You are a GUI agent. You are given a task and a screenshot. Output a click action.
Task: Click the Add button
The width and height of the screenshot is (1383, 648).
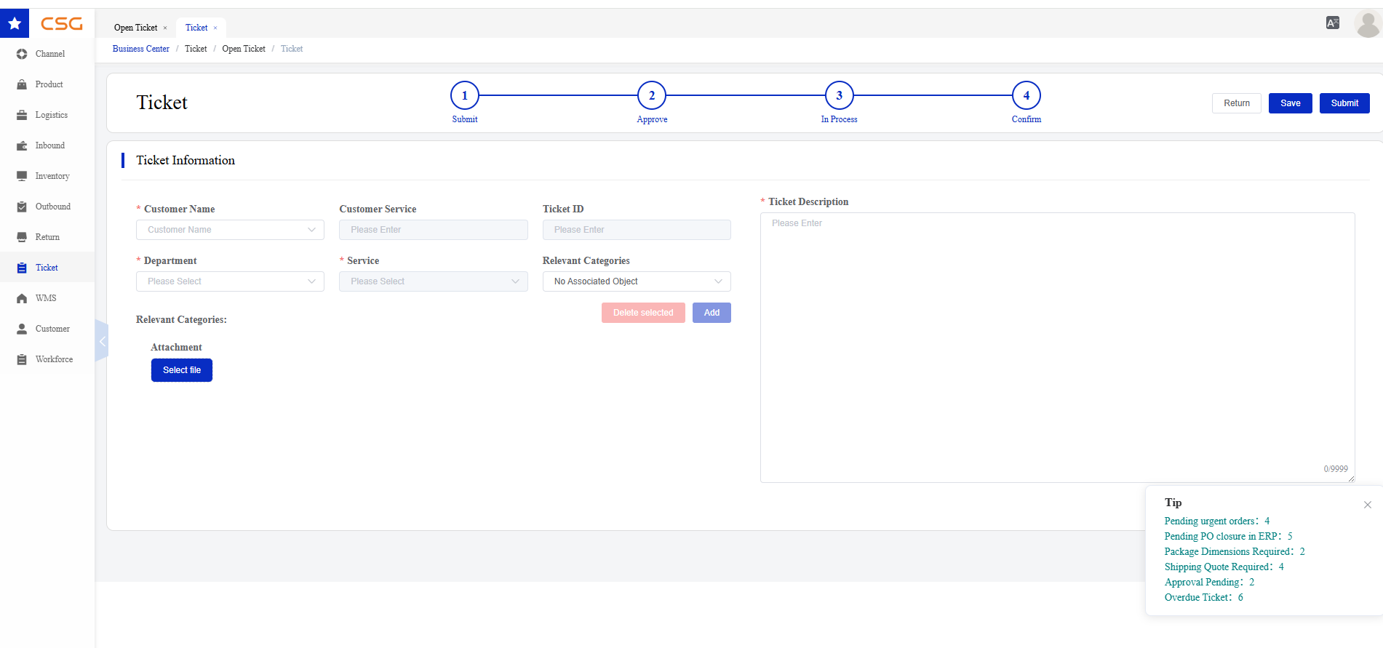(712, 313)
